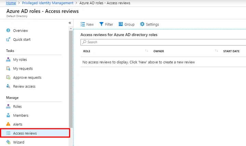
Task: Click the sidebar vertical scrollbar thumb
Action: pos(71,79)
